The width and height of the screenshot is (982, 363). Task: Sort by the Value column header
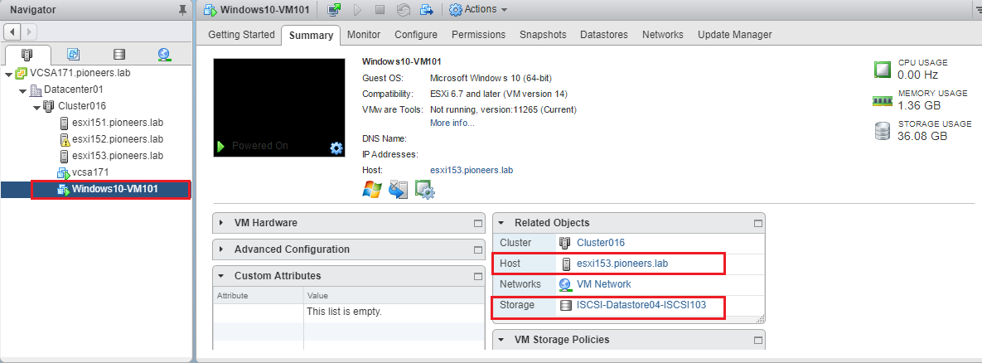tap(394, 295)
